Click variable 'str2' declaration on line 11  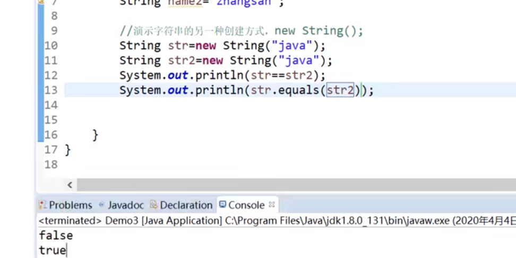coord(182,60)
